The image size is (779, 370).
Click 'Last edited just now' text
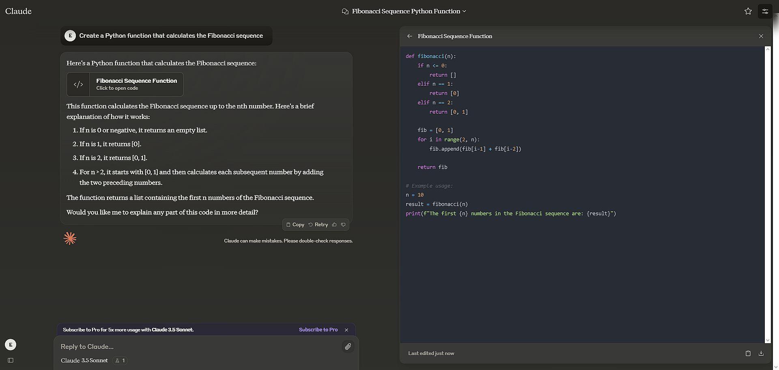(431, 353)
